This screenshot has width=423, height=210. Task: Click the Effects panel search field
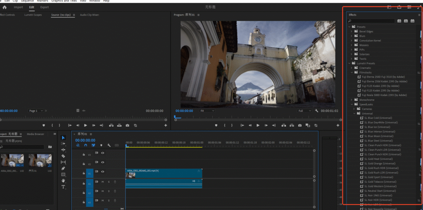[372, 21]
